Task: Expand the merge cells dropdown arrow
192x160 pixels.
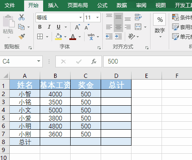Action: tap(145, 27)
